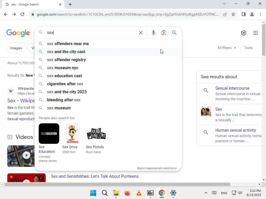The image size is (266, 199).
Task: Click the Google logo
Action: [x=18, y=33]
